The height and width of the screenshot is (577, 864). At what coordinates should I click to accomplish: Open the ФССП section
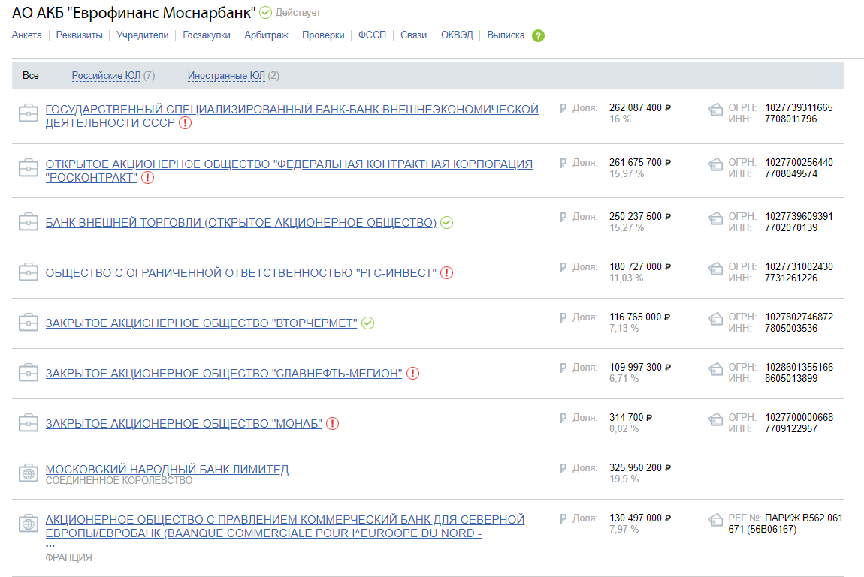coord(372,35)
